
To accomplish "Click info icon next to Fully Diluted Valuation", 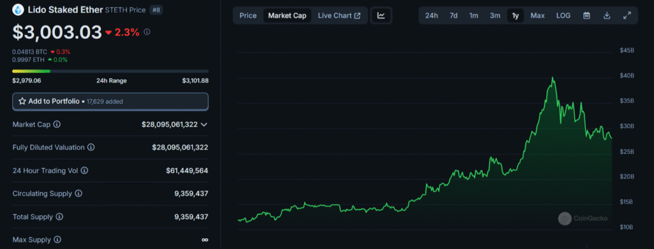I will pos(91,147).
